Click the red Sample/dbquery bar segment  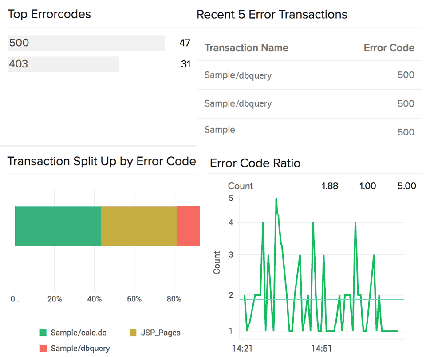click(x=189, y=226)
